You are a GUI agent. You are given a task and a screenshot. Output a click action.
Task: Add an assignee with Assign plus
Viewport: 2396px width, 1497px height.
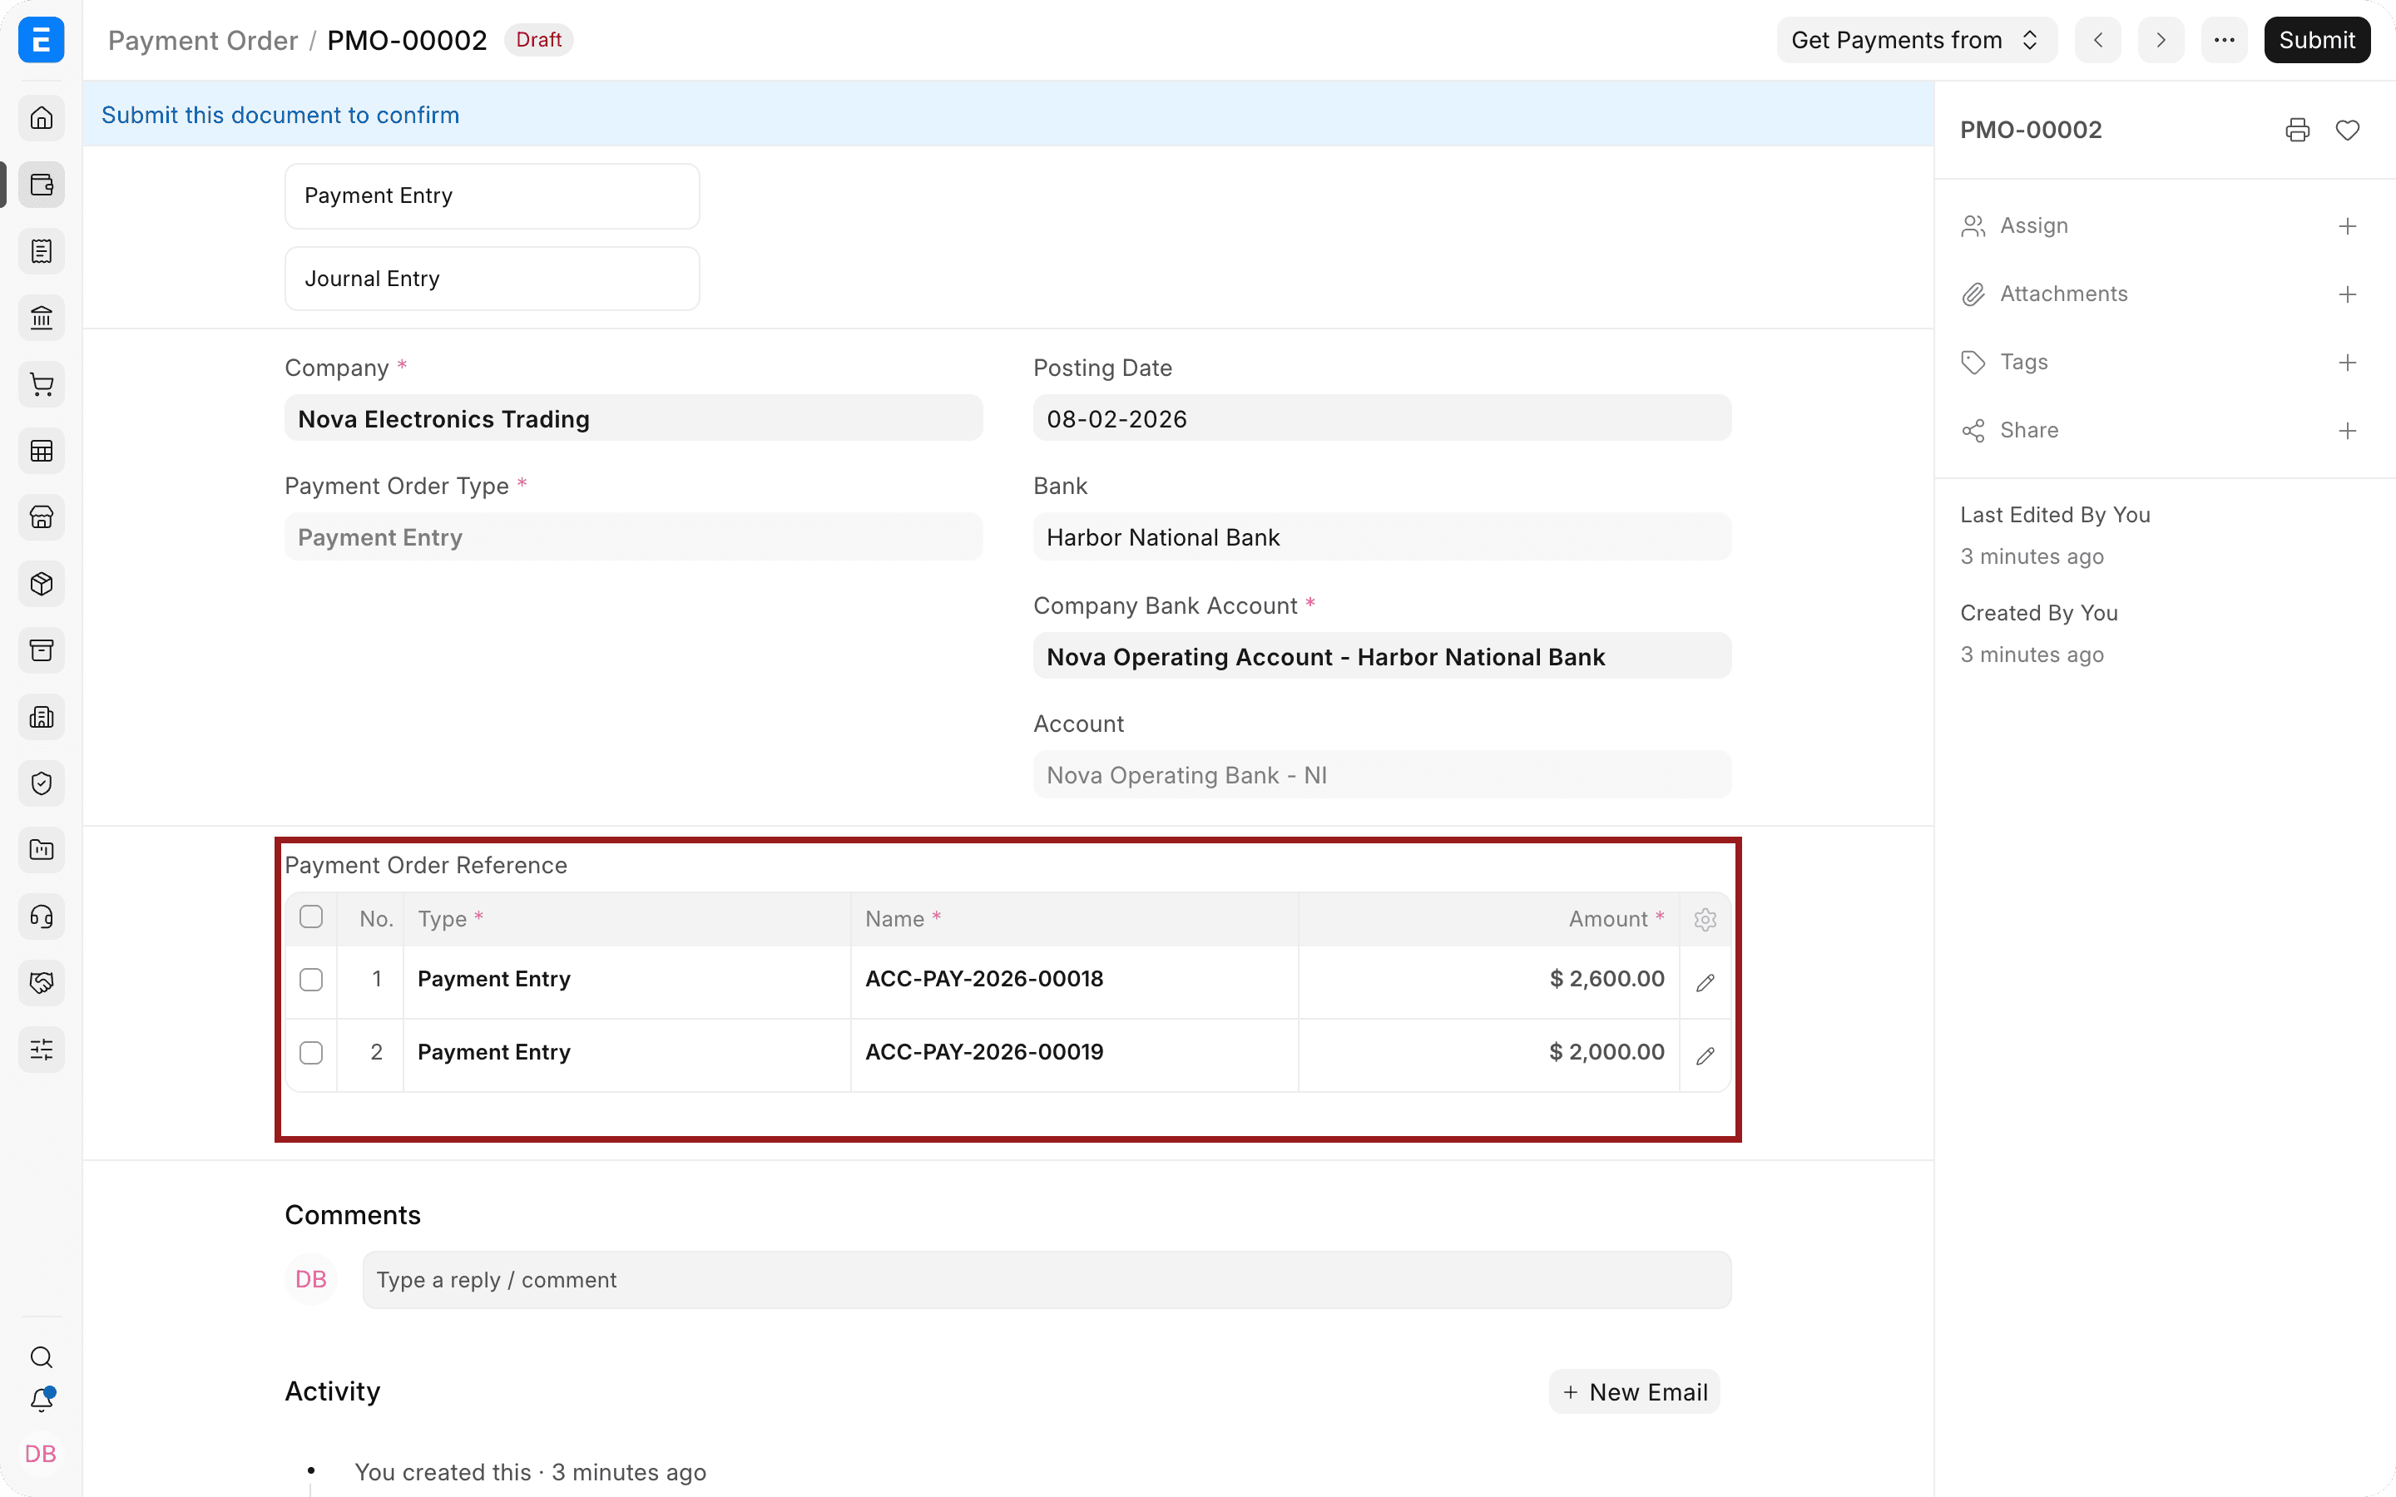click(x=2346, y=227)
